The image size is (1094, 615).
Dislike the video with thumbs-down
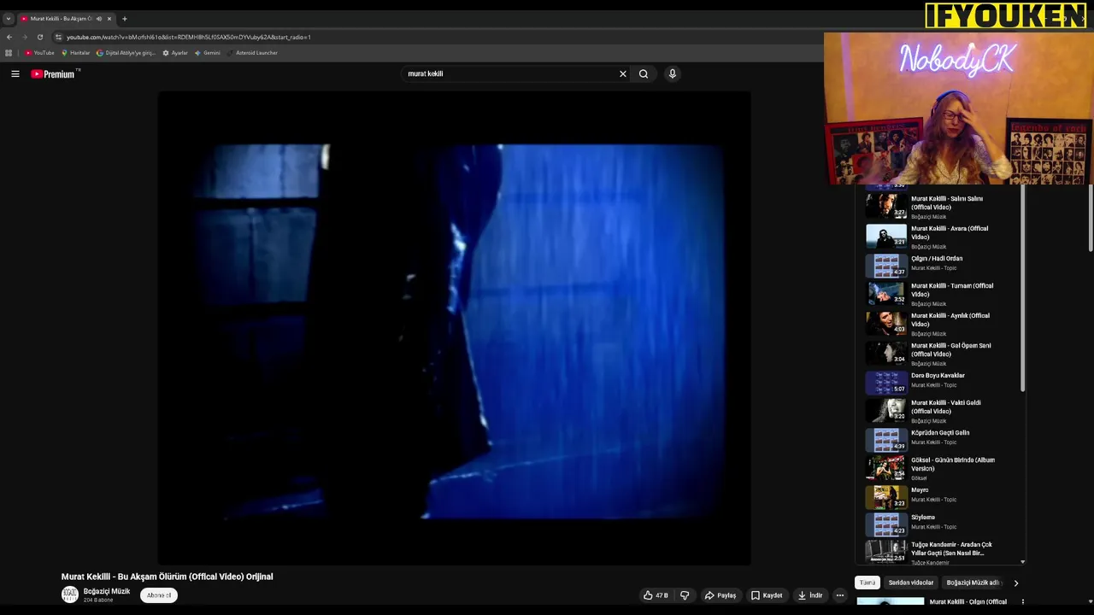685,595
